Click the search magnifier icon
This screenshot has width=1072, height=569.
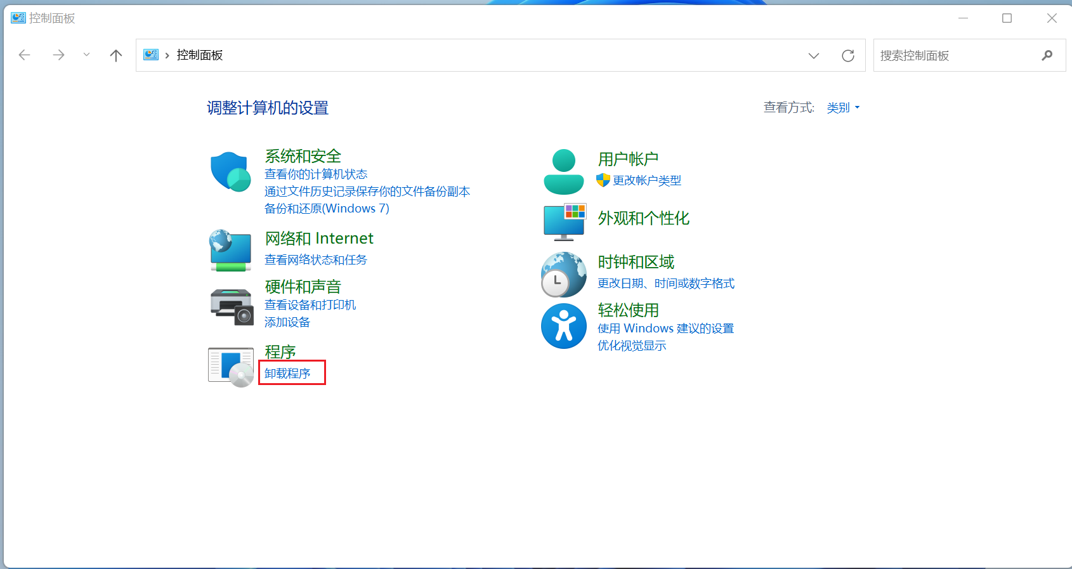point(1047,55)
